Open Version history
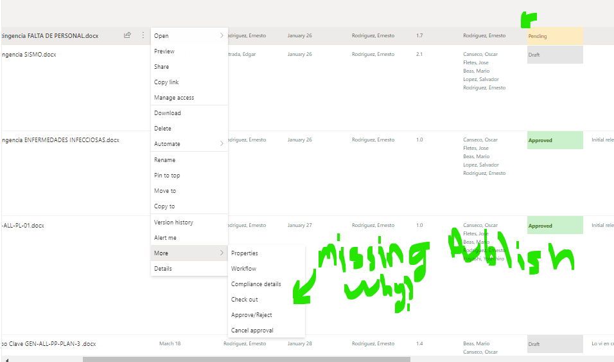The height and width of the screenshot is (362, 614). coord(189,222)
